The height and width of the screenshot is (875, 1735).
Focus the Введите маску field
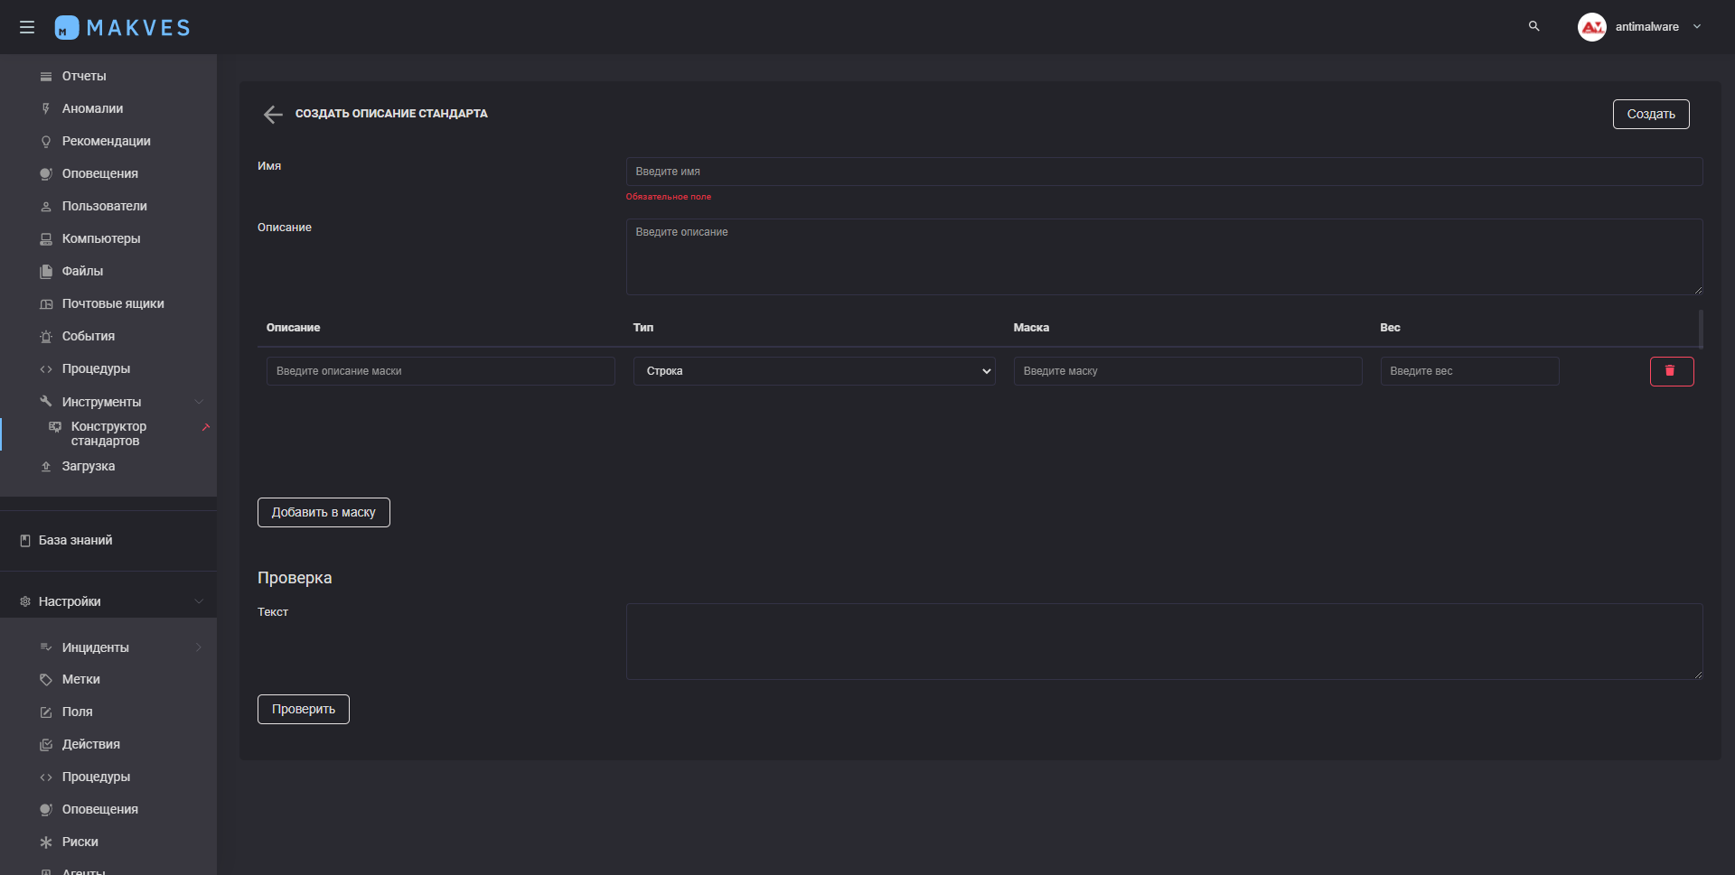1187,371
